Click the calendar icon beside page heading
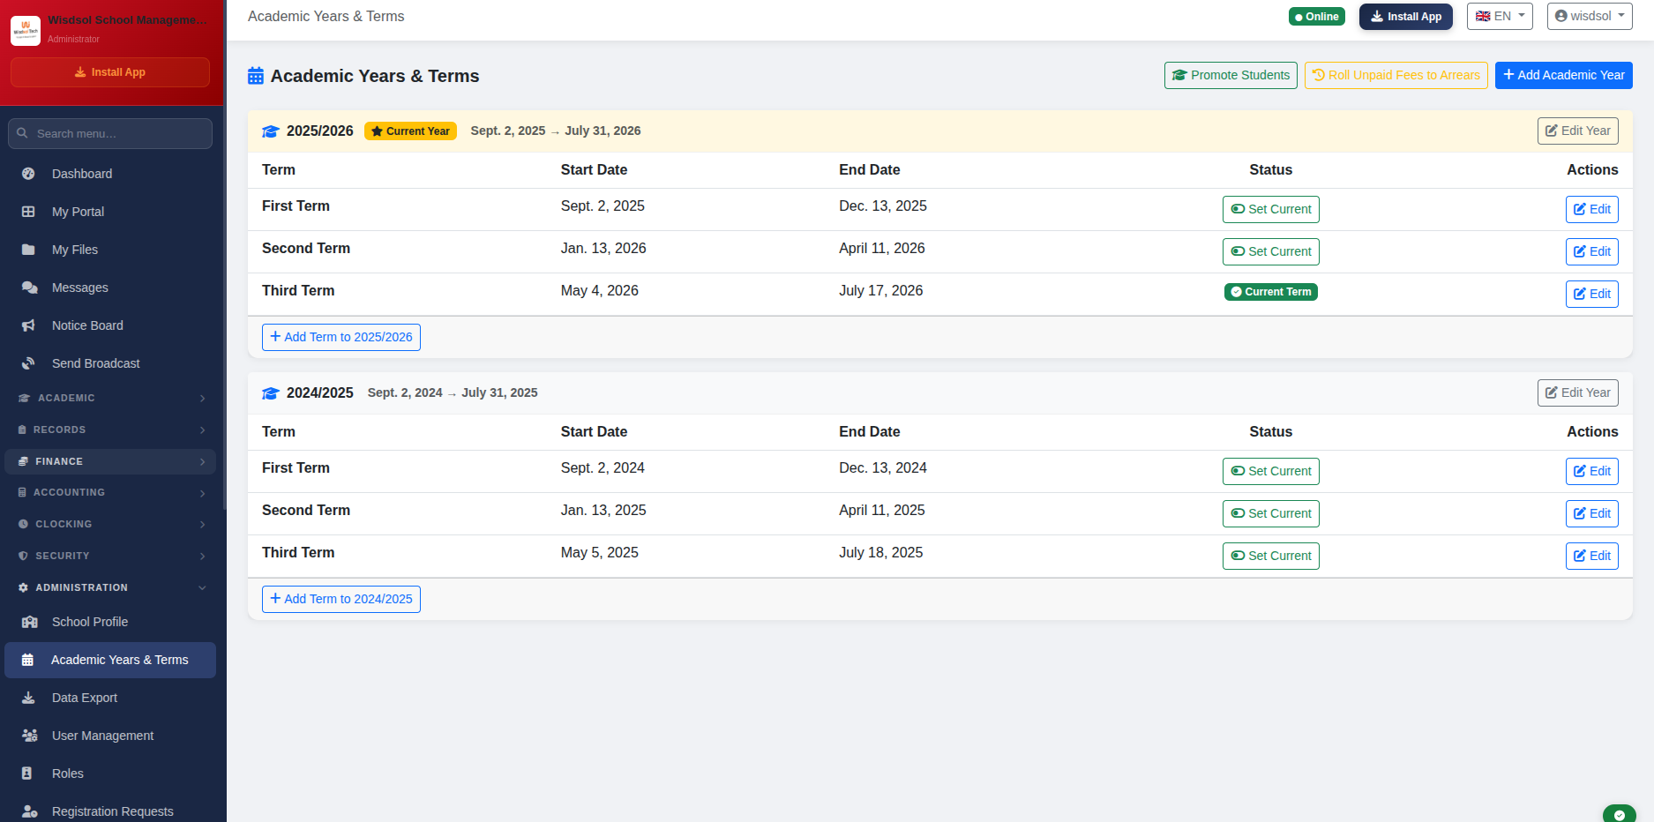This screenshot has width=1654, height=822. (x=256, y=76)
